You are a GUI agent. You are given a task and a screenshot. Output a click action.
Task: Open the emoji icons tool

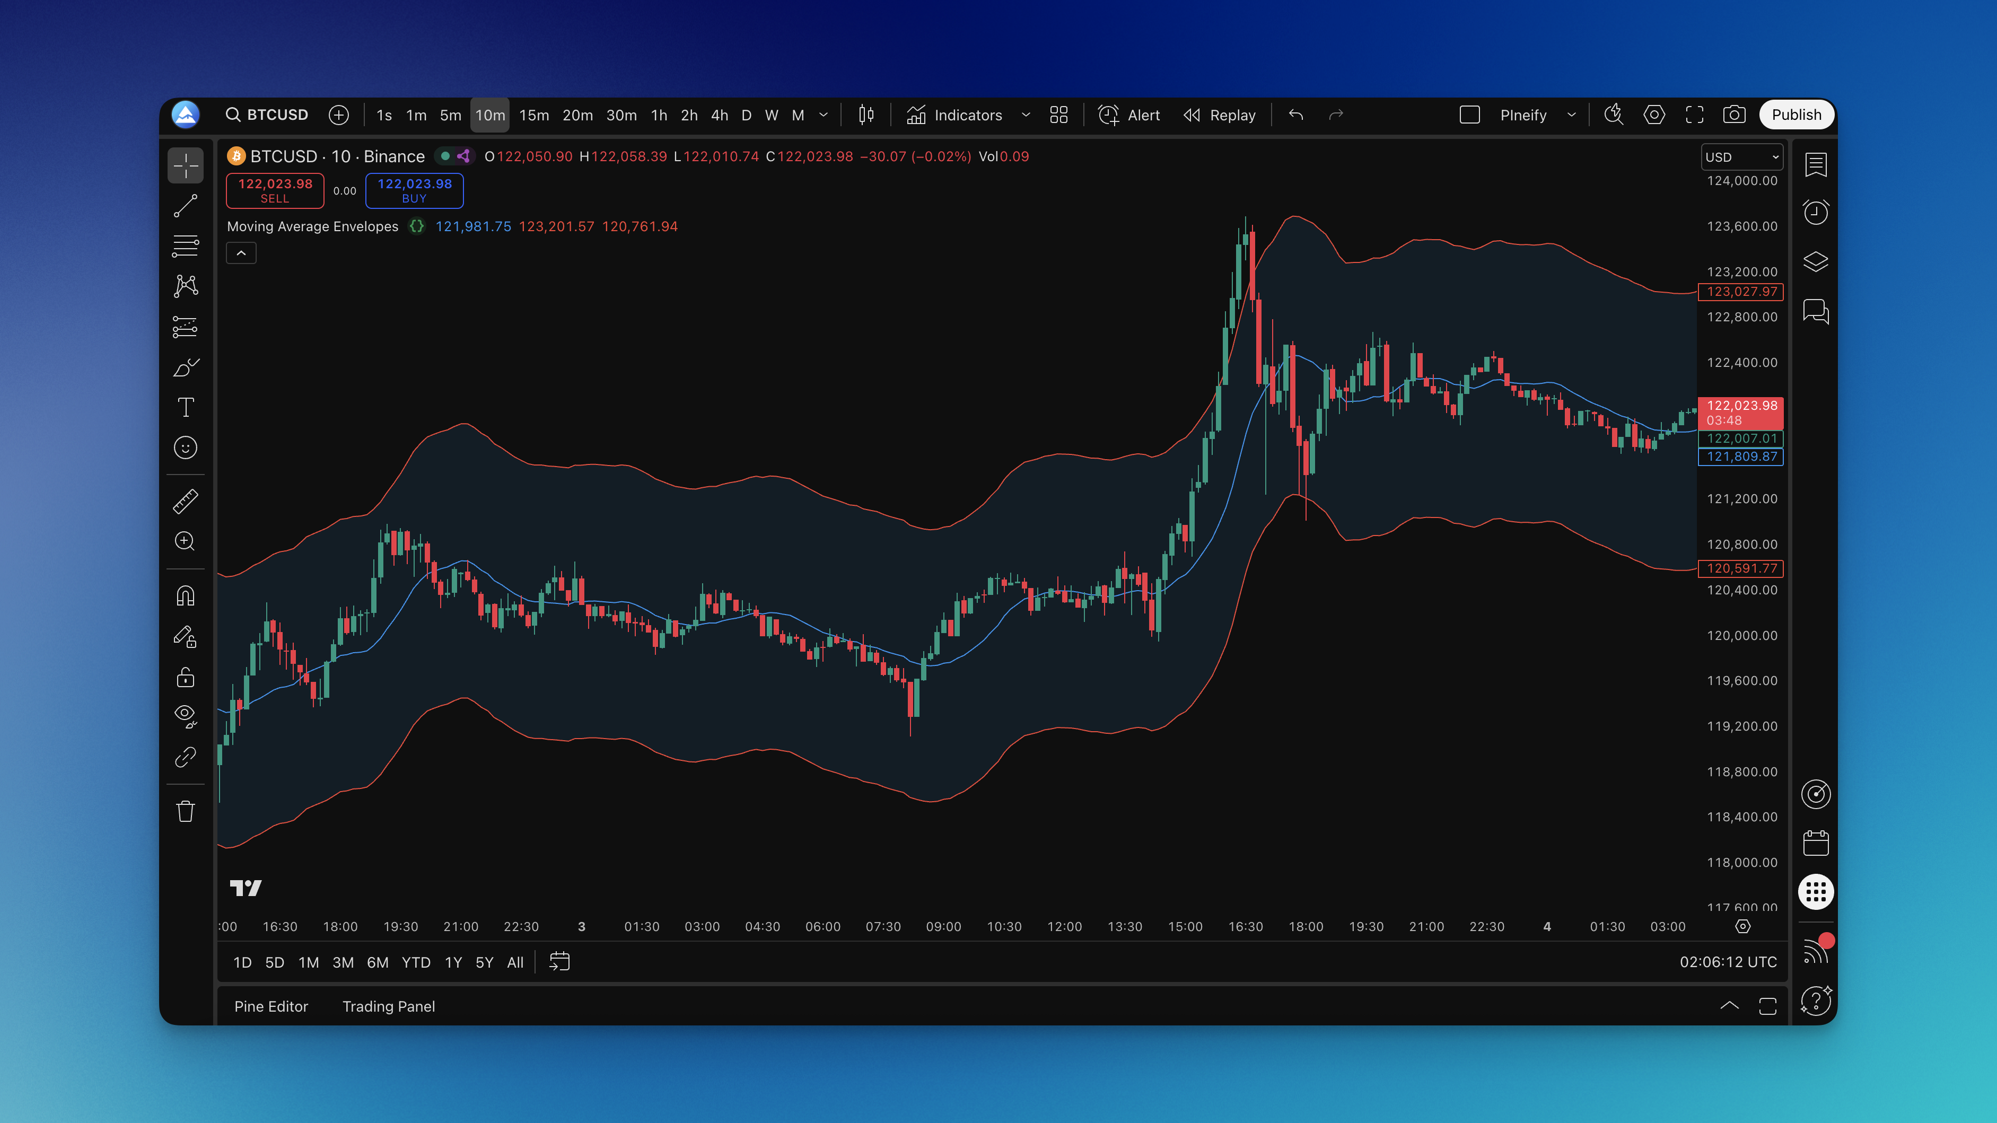point(185,447)
